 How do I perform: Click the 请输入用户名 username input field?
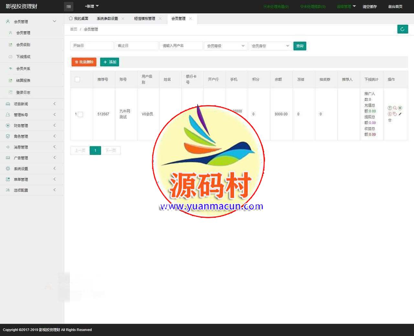(181, 46)
